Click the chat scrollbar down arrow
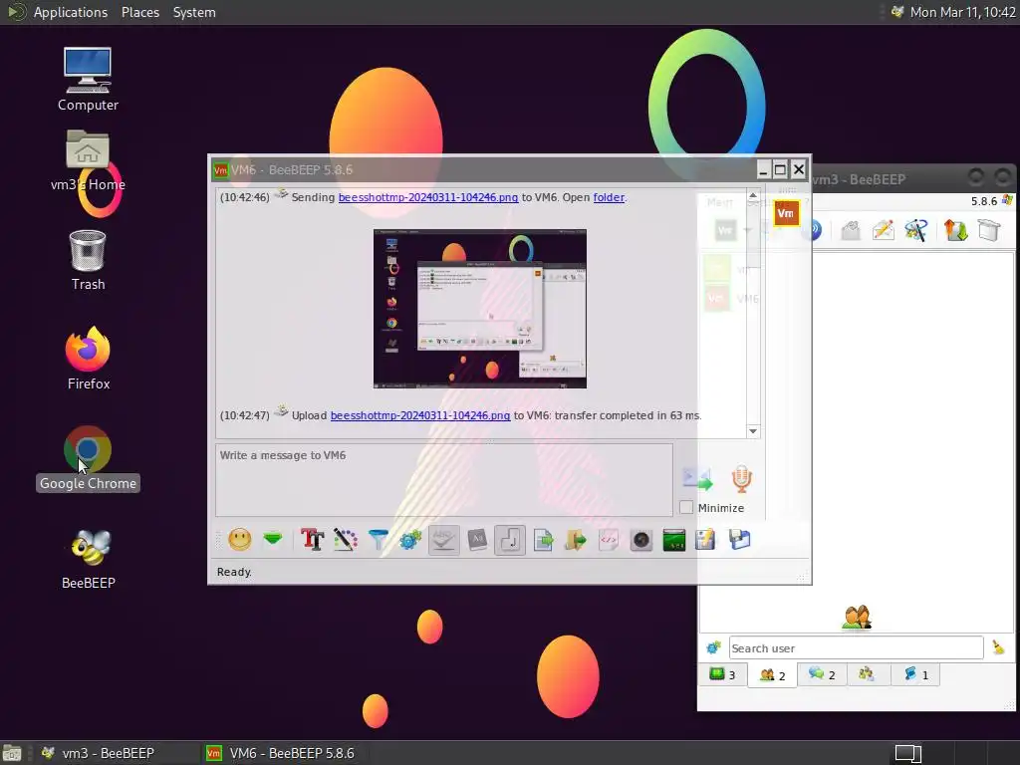 (753, 430)
